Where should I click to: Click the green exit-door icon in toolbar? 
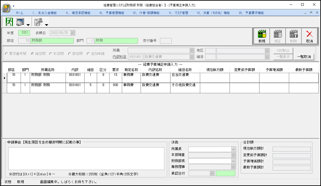[9, 22]
